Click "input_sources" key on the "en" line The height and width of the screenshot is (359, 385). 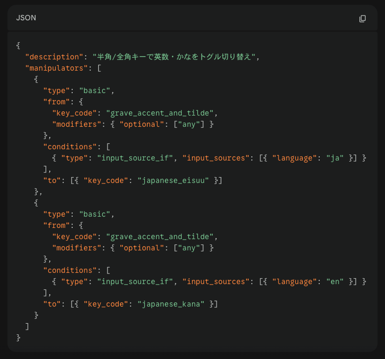pos(215,281)
